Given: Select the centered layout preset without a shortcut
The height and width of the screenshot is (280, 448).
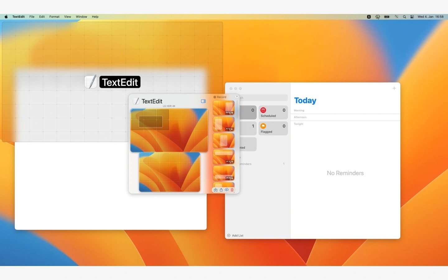Looking at the screenshot, I should (224, 140).
